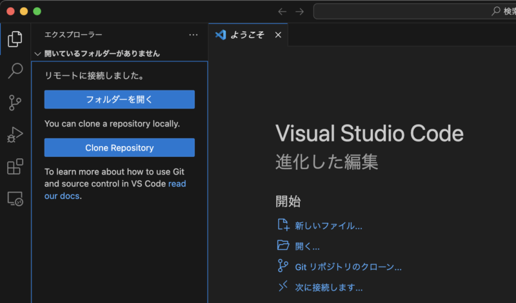Open the Remote Explorer view
The height and width of the screenshot is (303, 516).
(15, 199)
